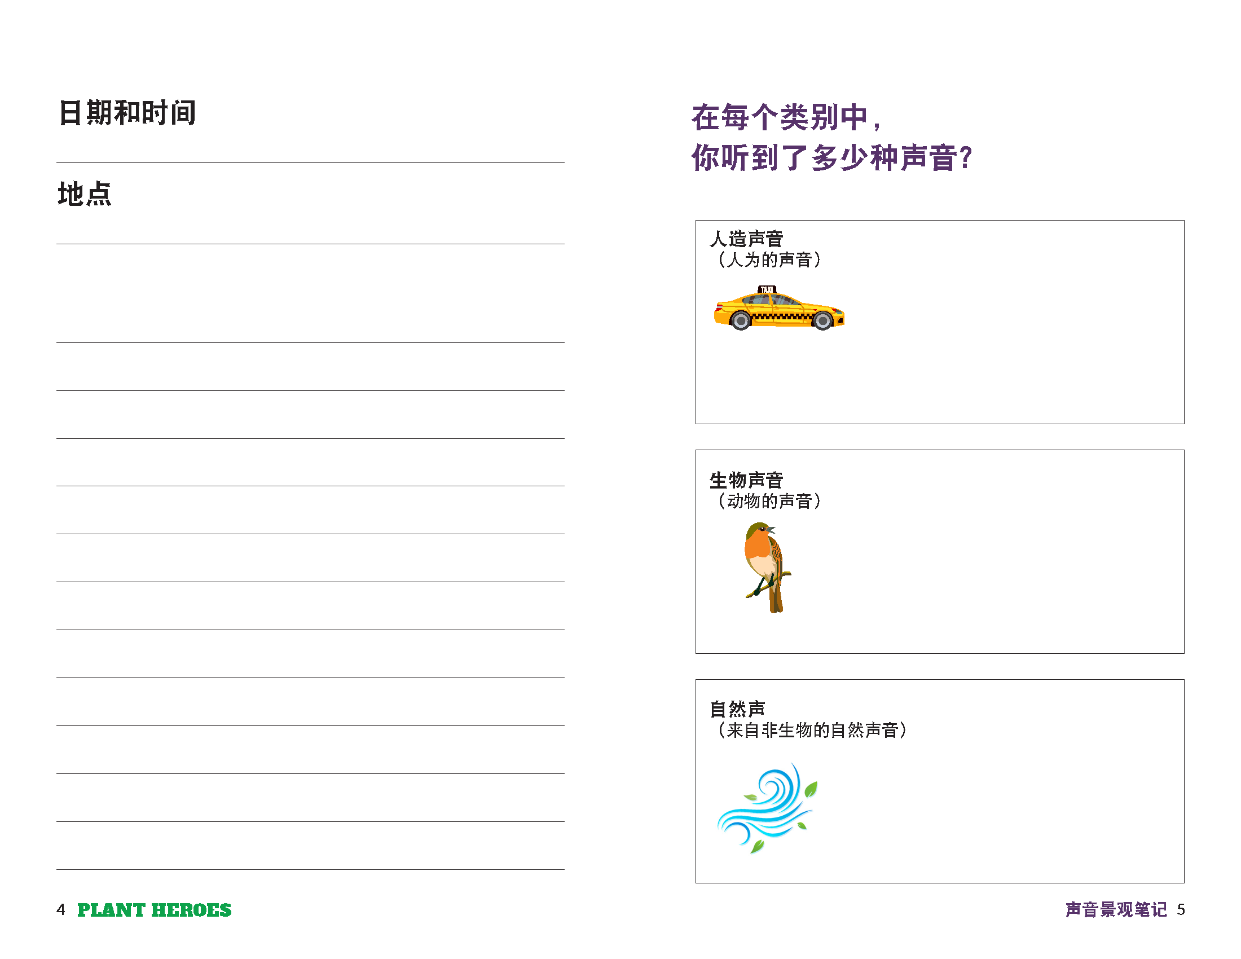The height and width of the screenshot is (959, 1241).
Task: Click the yellow taxi illustration
Action: [x=778, y=308]
